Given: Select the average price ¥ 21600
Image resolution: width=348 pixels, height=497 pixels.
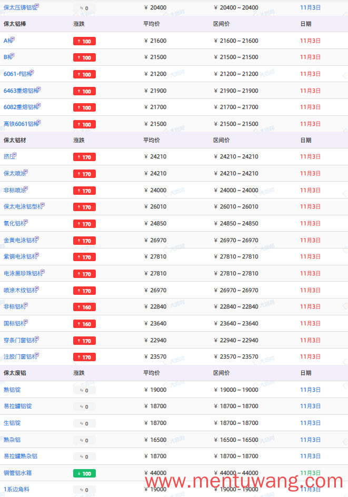Looking at the screenshot, I should pos(155,41).
